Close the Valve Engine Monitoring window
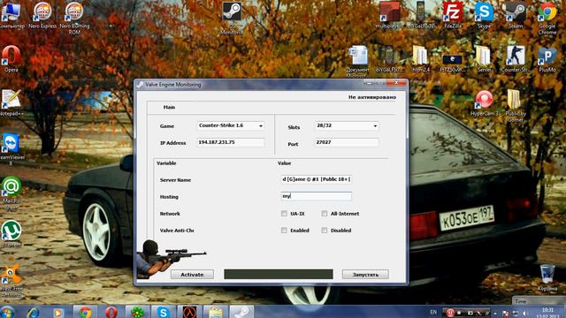566x318 pixels. click(x=396, y=83)
